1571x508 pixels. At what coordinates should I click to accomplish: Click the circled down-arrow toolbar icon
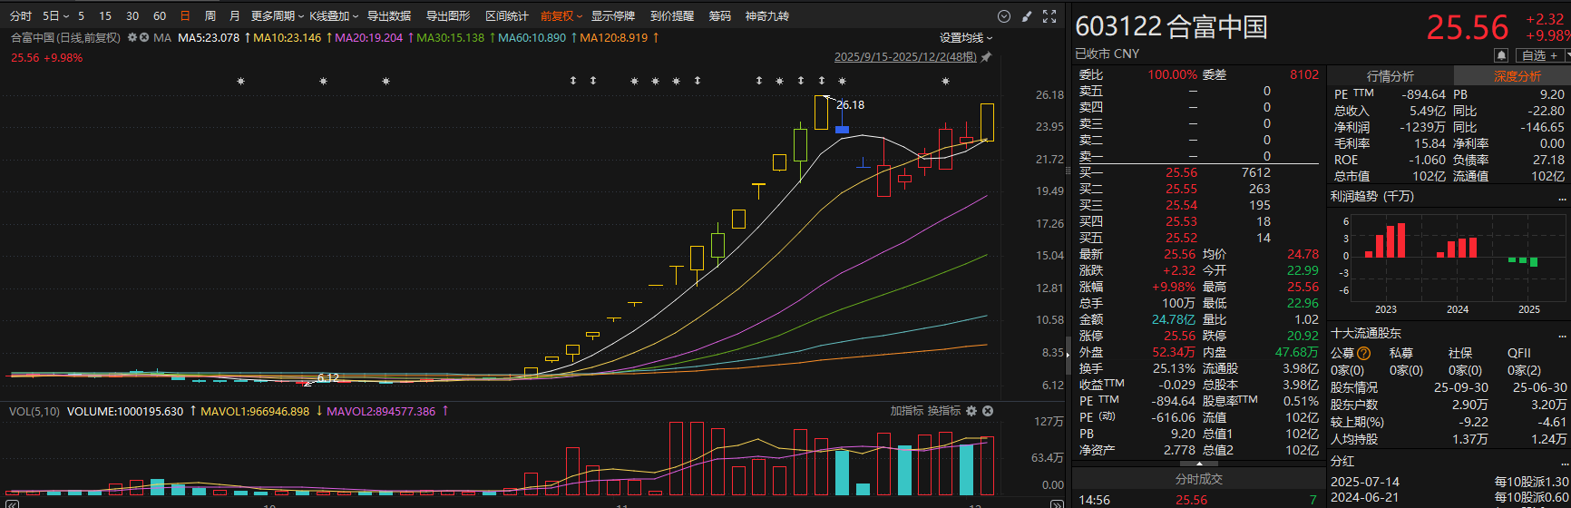[x=1004, y=16]
